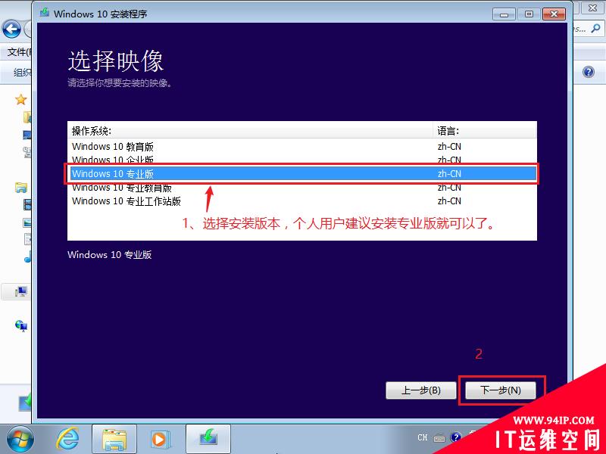Image resolution: width=606 pixels, height=454 pixels.
Task: Click the 操作系统 column header
Action: click(x=250, y=131)
